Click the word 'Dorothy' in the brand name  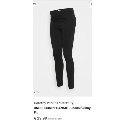point(40,103)
